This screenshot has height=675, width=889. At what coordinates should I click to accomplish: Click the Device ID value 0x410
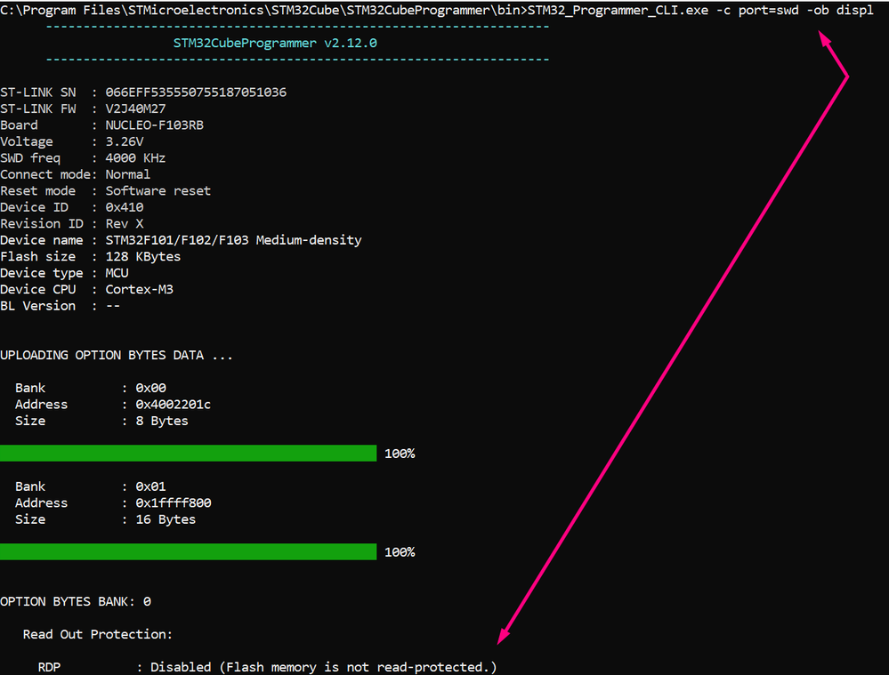tap(124, 207)
